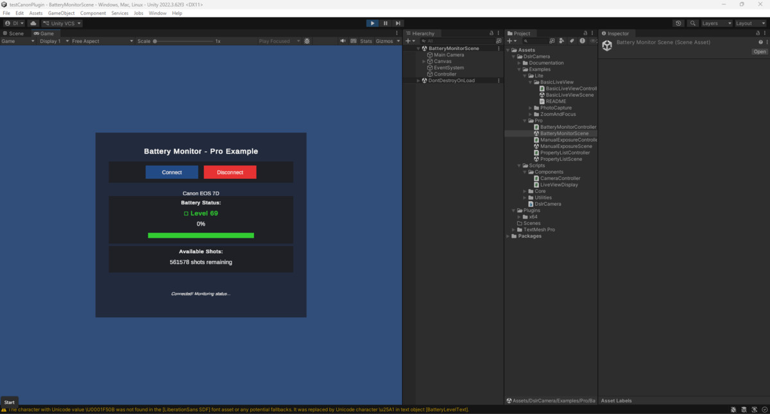Toggle the Game view bug debug icon
The height and width of the screenshot is (414, 770).
[x=307, y=41]
